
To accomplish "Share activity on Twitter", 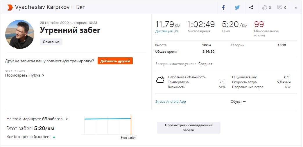I will point(237,8).
